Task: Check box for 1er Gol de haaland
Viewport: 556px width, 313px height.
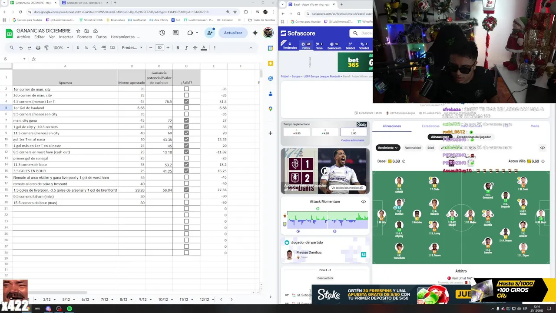Action: click(x=186, y=108)
